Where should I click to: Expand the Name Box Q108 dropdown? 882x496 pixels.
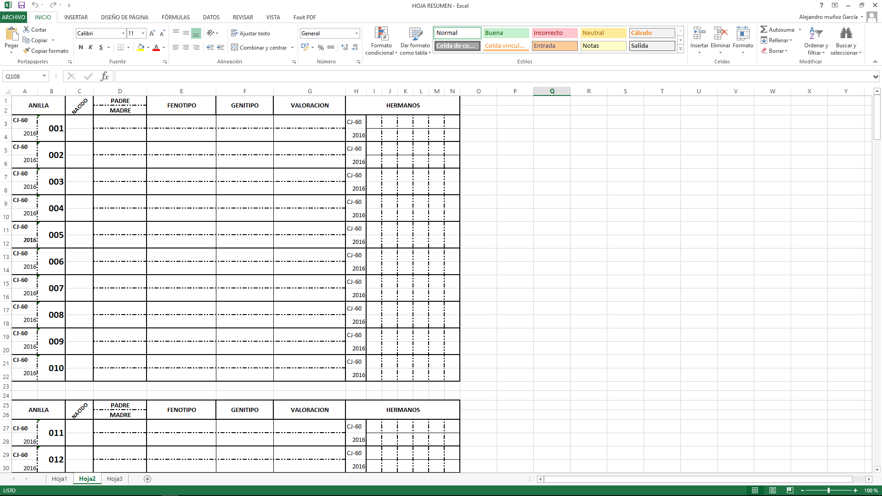pyautogui.click(x=44, y=76)
